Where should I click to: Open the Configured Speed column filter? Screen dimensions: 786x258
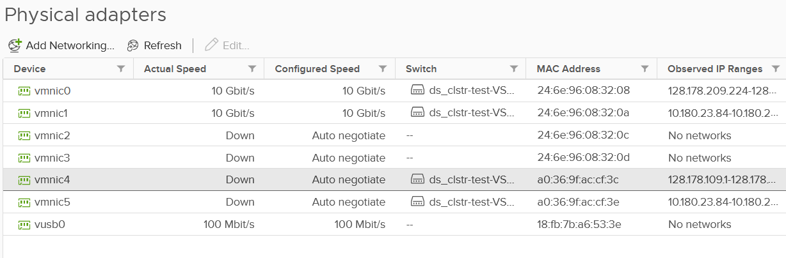[383, 69]
